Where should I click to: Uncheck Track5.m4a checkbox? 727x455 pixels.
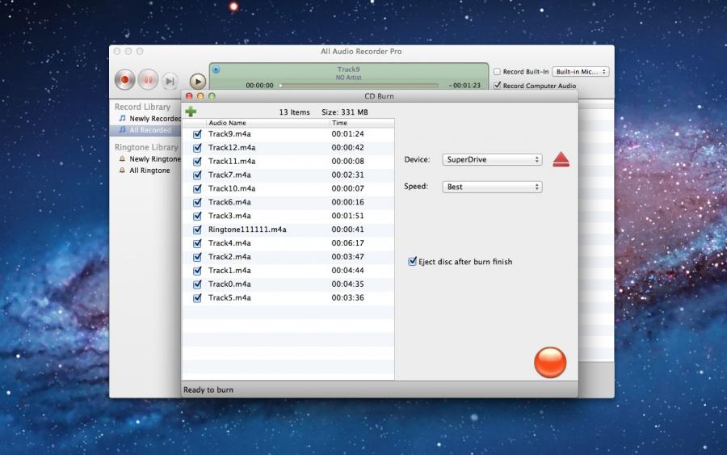[198, 297]
